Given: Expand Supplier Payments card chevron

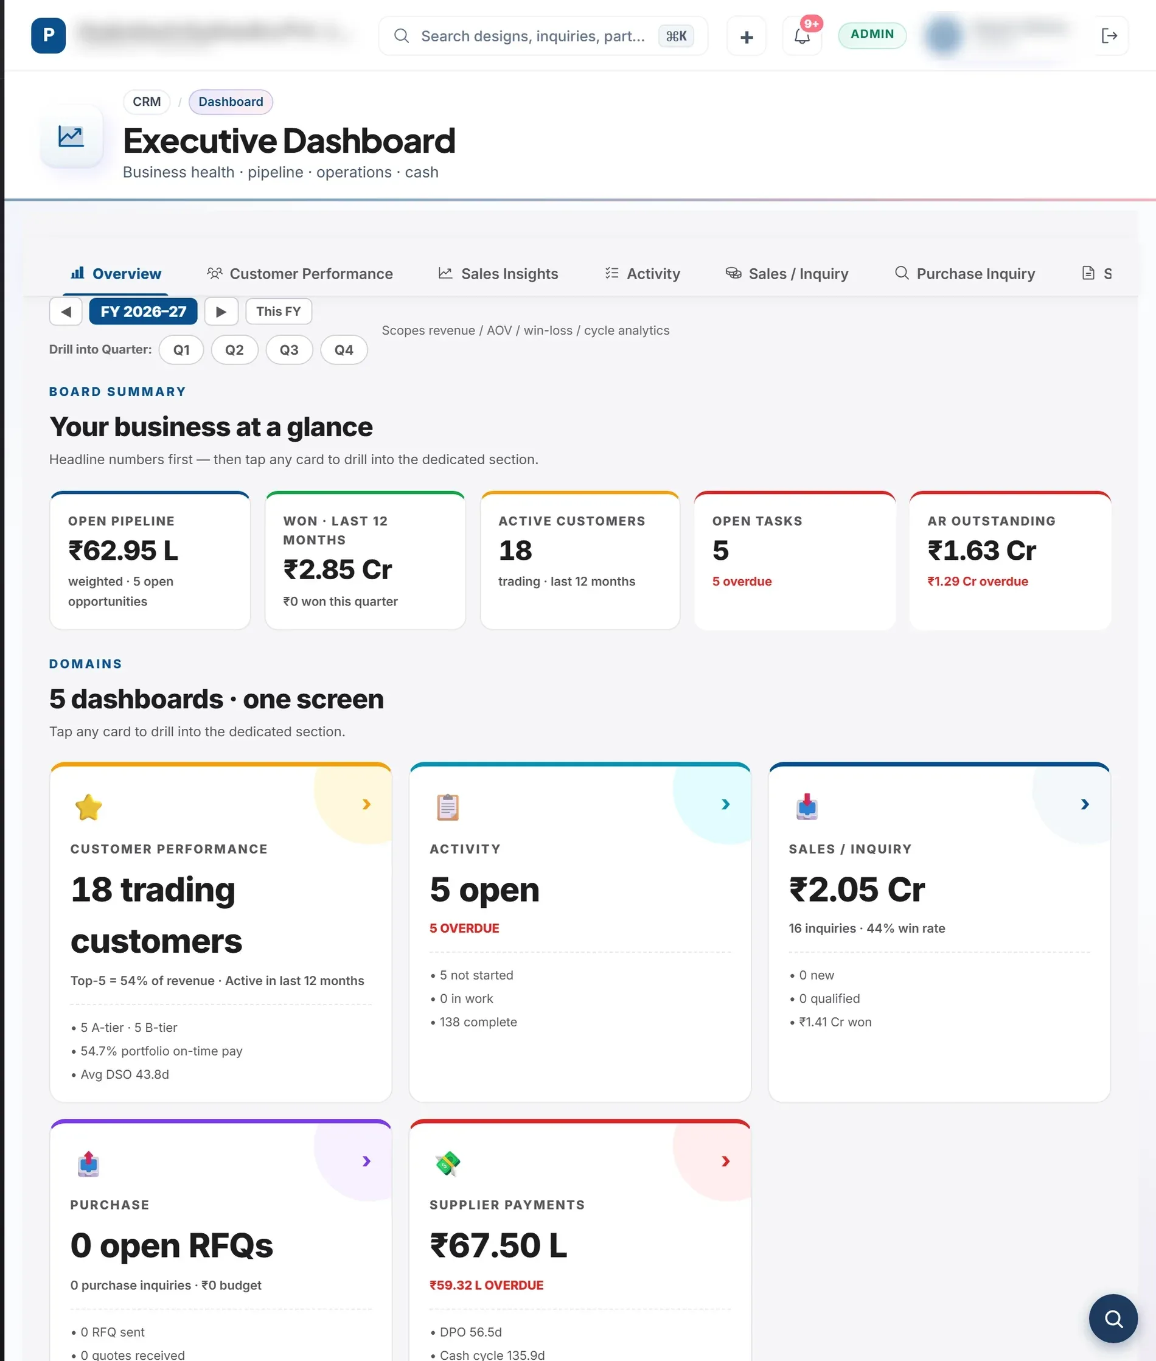Looking at the screenshot, I should tap(725, 1160).
